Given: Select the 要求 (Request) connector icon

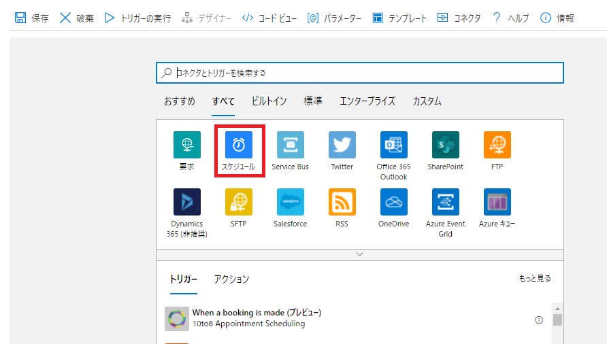Looking at the screenshot, I should 187,145.
